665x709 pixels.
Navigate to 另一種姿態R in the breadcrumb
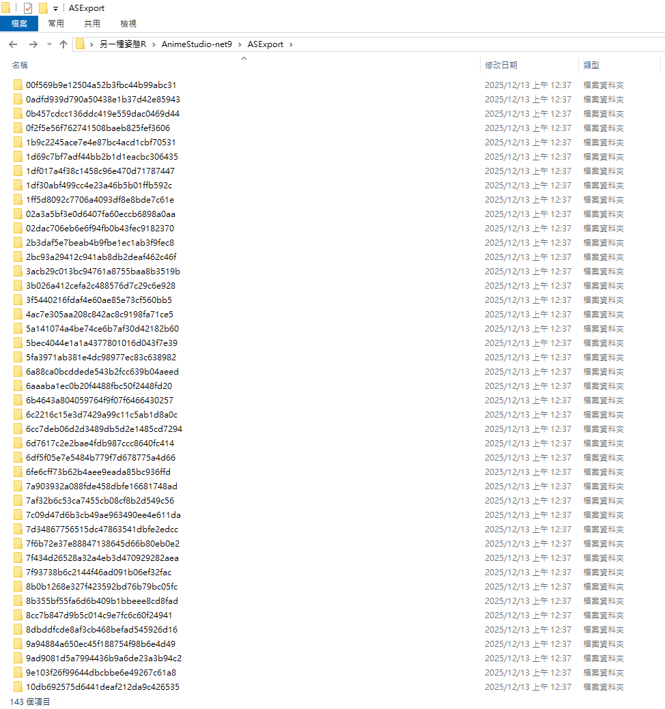(123, 44)
